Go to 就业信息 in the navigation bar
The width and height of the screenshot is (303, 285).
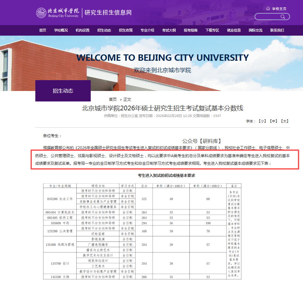234,30
